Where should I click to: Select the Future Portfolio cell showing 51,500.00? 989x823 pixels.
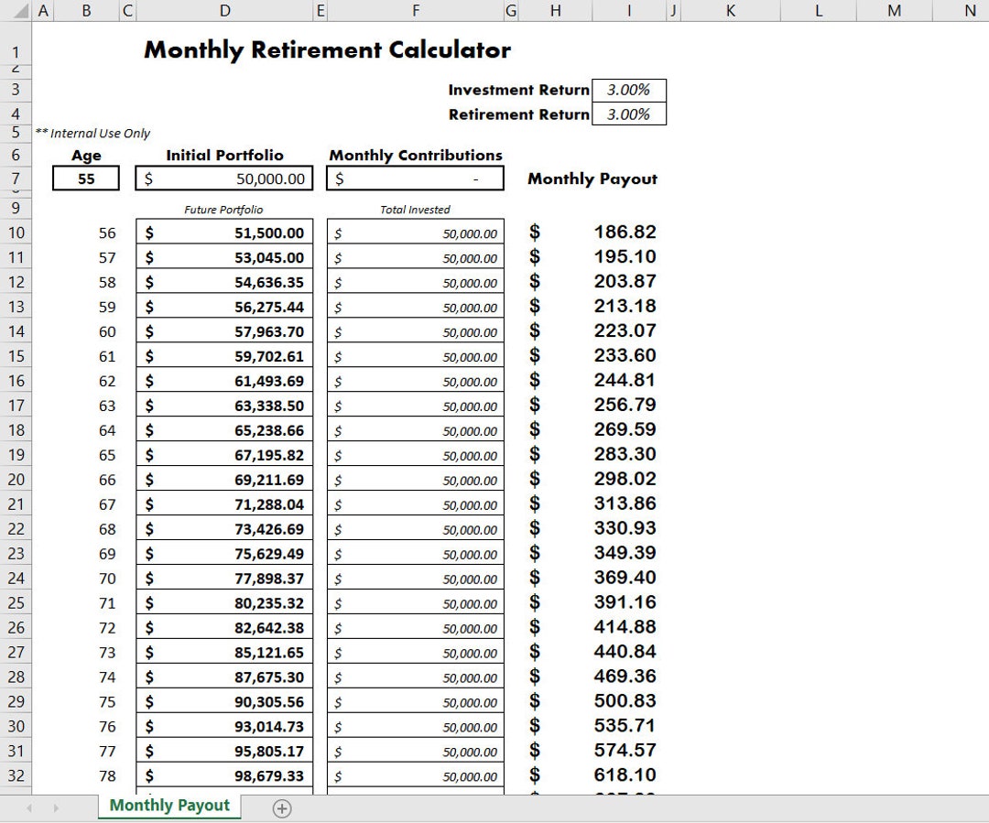tap(224, 233)
